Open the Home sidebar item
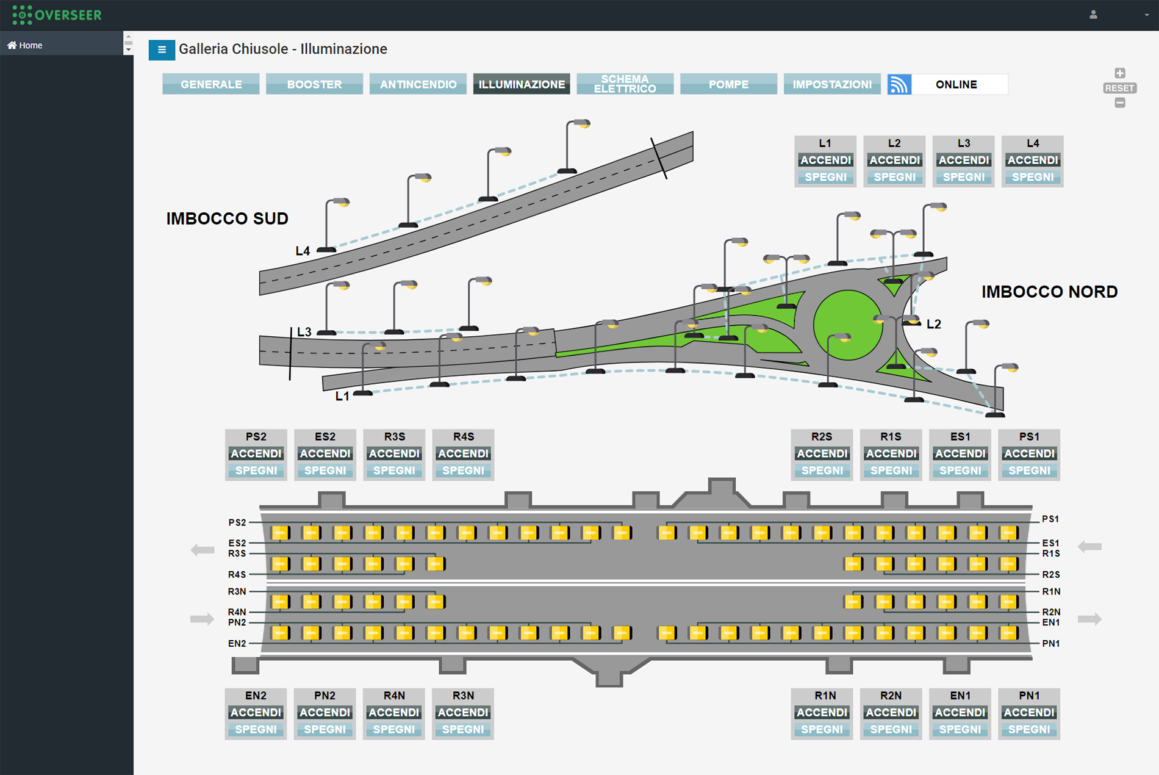The height and width of the screenshot is (775, 1159). (x=61, y=45)
